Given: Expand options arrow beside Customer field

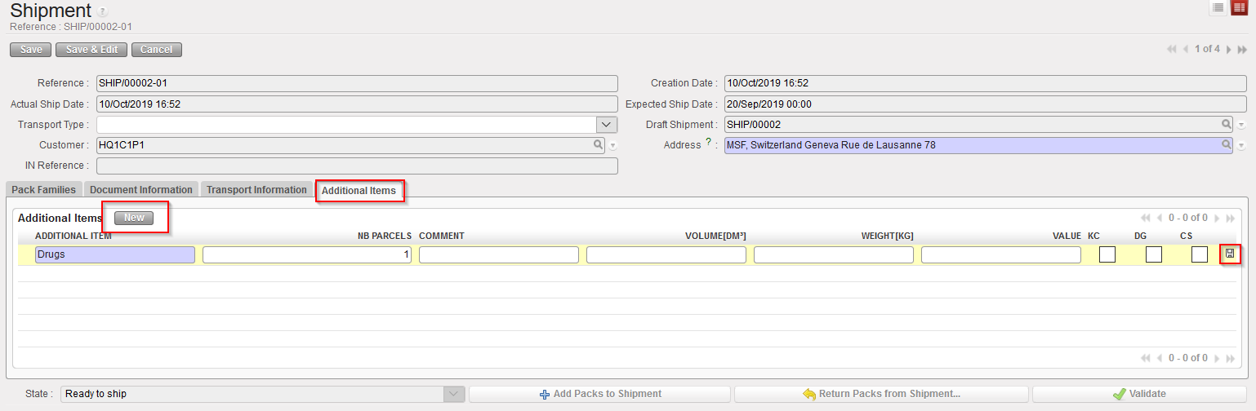Looking at the screenshot, I should pos(612,146).
